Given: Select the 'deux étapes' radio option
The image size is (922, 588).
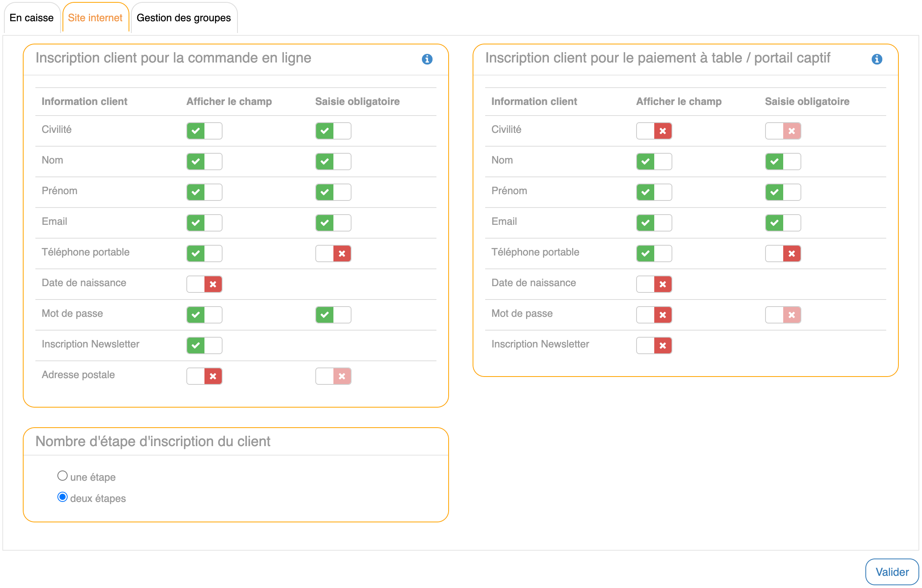Looking at the screenshot, I should (63, 497).
